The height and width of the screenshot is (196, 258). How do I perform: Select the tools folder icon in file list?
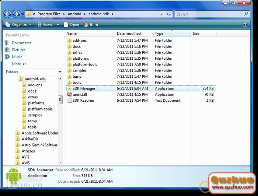tap(69, 83)
